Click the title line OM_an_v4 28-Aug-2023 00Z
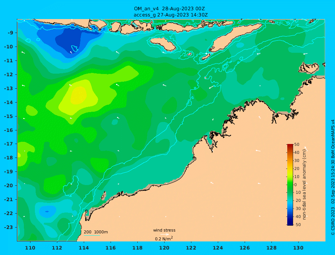 pos(169,9)
